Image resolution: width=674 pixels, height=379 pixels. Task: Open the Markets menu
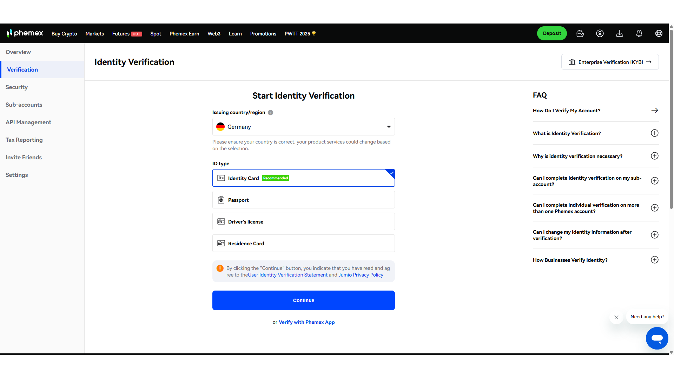[x=94, y=34]
